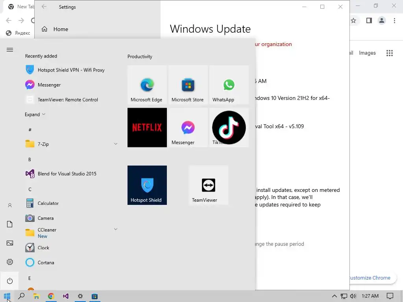Switch to Chrome on the taskbar
The height and width of the screenshot is (302, 403).
[51, 296]
